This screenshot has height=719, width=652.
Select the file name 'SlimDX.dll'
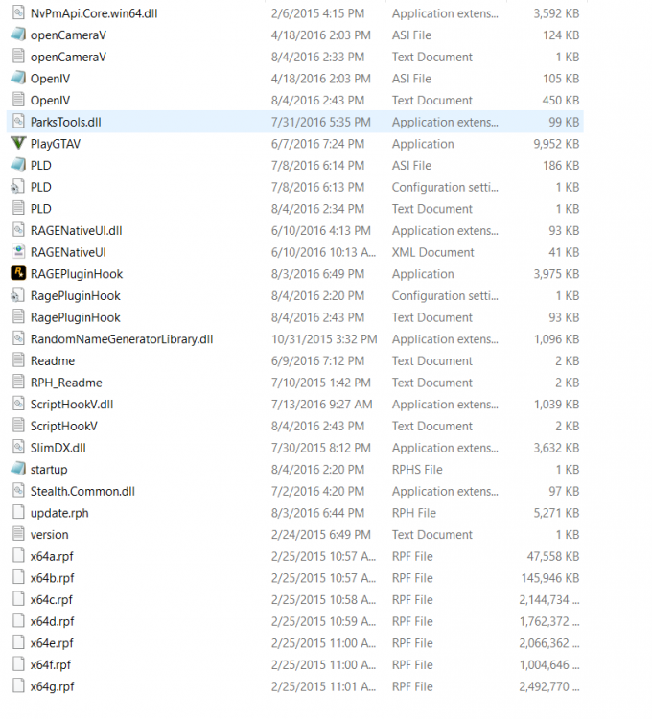click(58, 448)
